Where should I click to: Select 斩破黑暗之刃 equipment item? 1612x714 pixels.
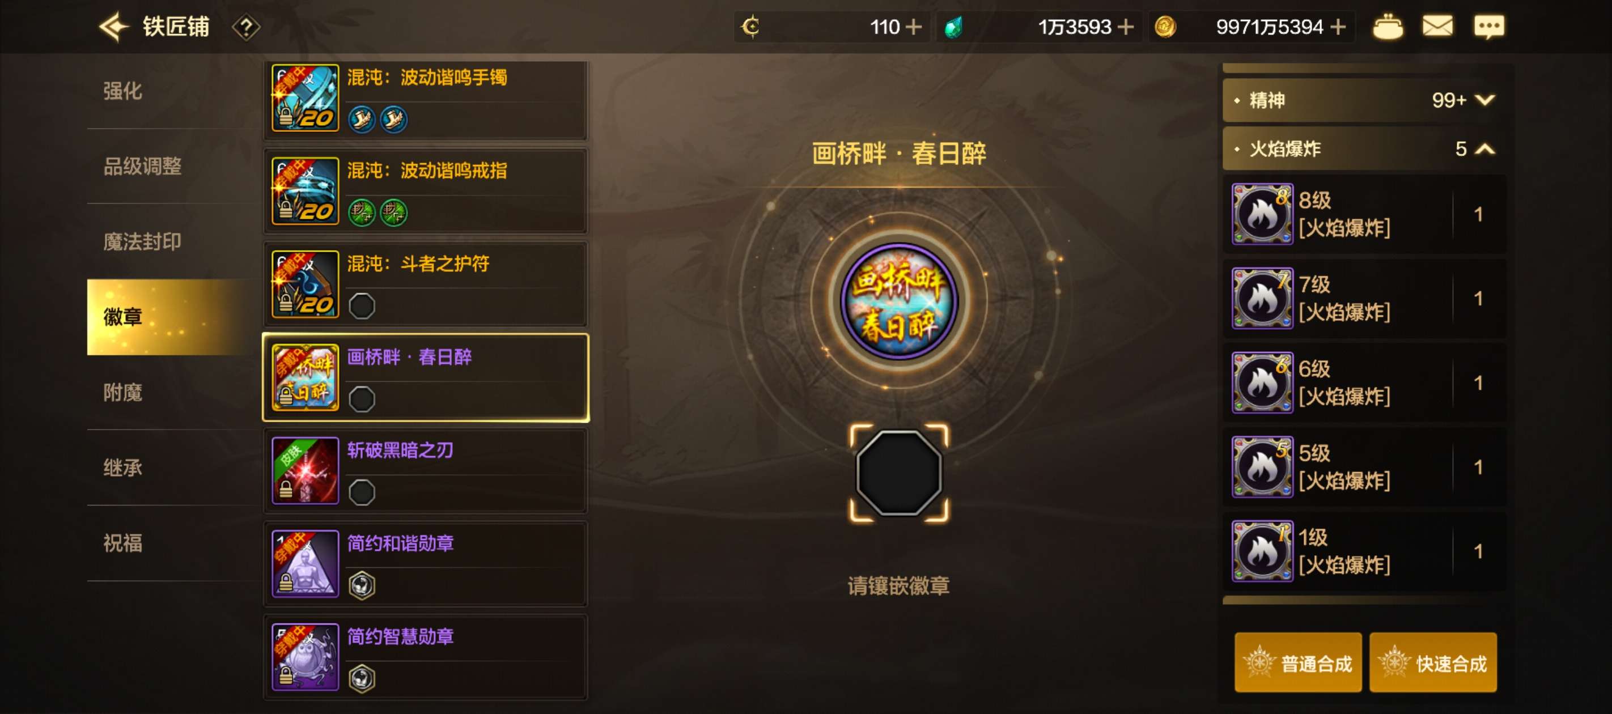(426, 471)
